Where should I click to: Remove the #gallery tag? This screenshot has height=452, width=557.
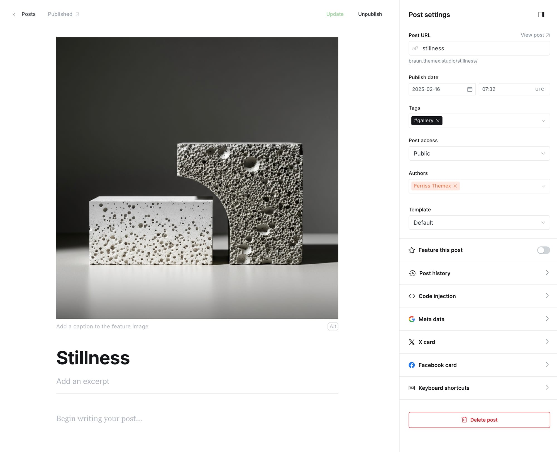click(x=438, y=121)
